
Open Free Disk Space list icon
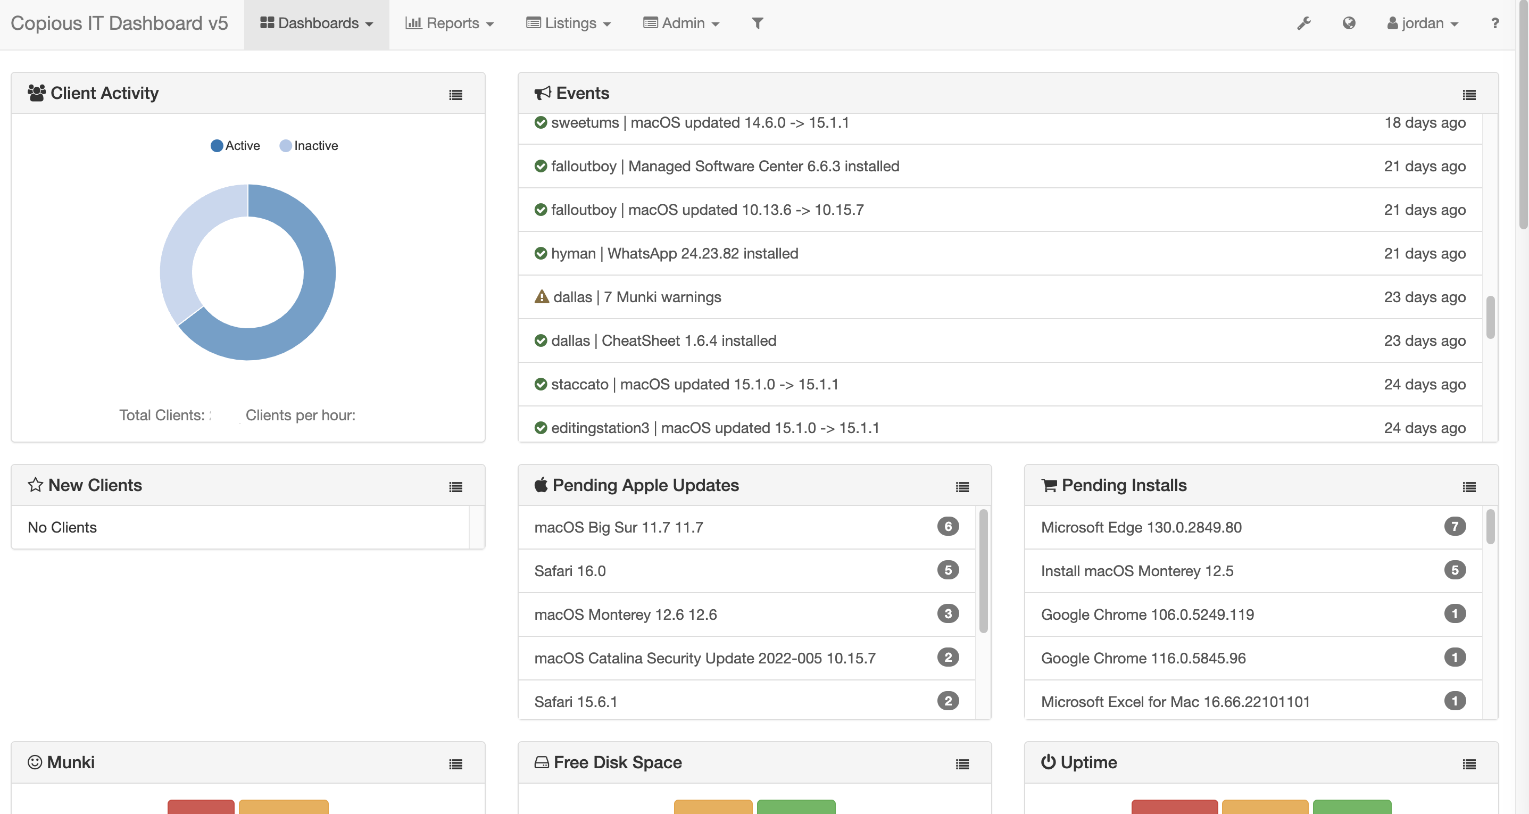(962, 764)
